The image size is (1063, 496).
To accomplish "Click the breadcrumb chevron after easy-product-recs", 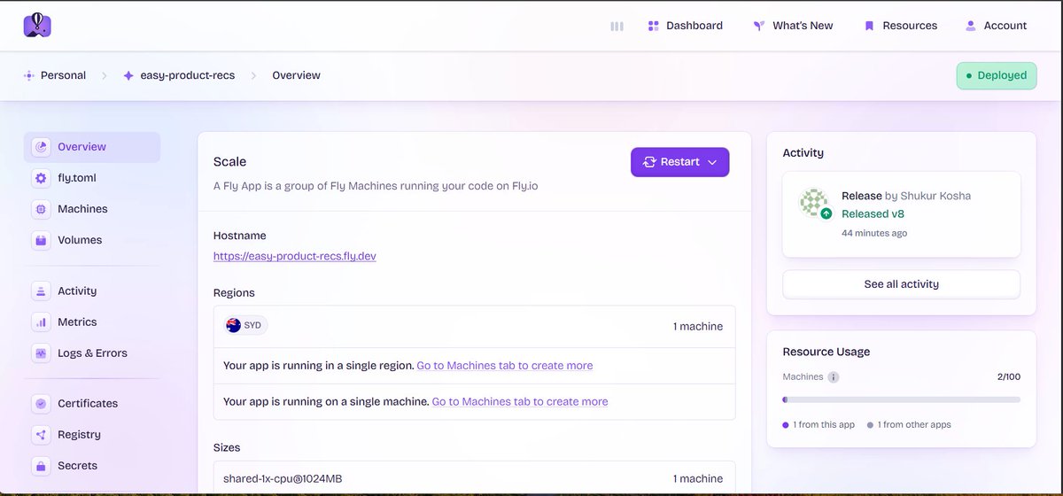I will point(253,75).
